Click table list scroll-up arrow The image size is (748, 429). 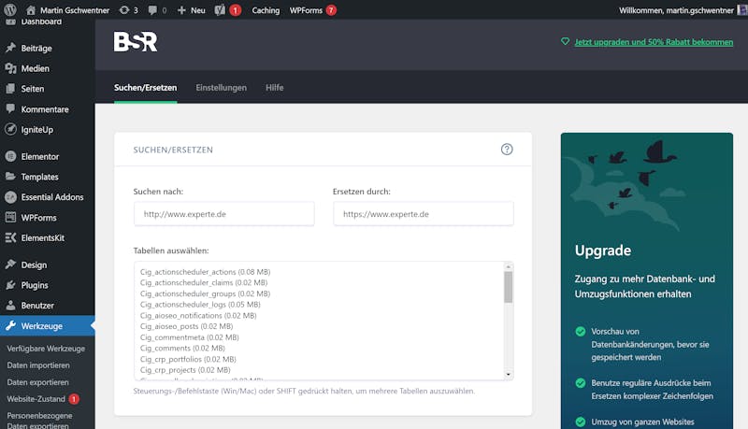(x=508, y=267)
